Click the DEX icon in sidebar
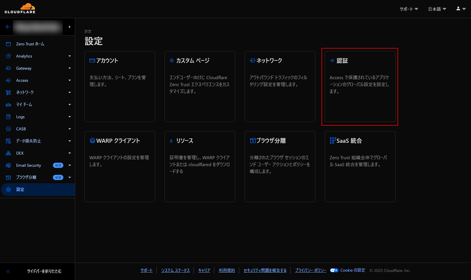This screenshot has width=471, height=280. pyautogui.click(x=8, y=153)
